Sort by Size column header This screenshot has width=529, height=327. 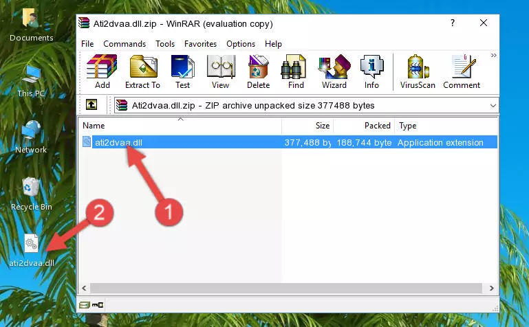pos(307,126)
